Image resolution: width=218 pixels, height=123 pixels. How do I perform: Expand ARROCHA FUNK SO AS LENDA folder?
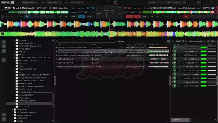coord(15,75)
